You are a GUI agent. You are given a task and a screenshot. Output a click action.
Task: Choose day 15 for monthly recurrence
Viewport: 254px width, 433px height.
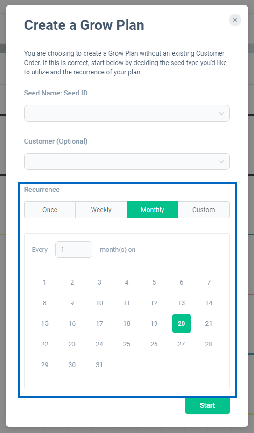click(45, 323)
